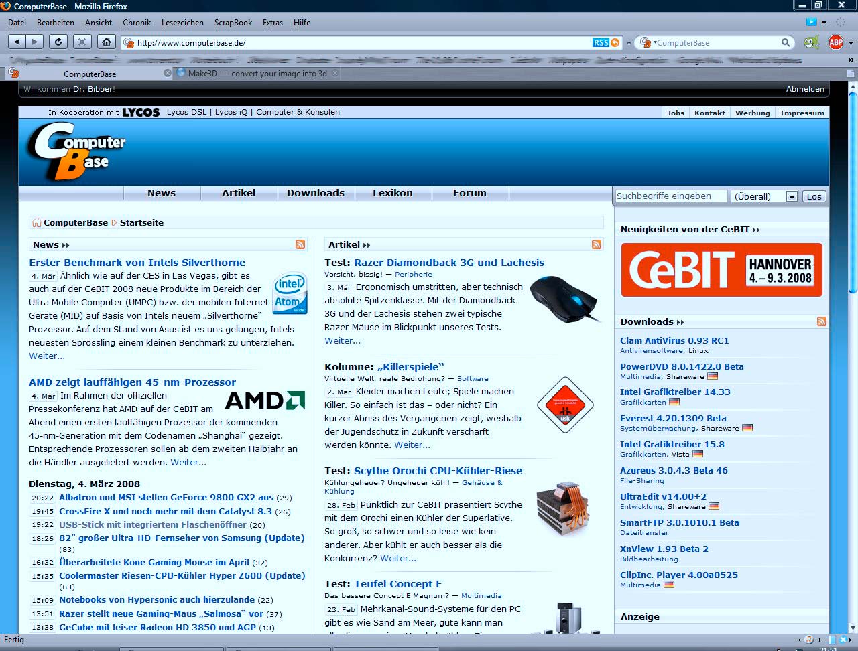Open the Lexikon site navigation tab

click(x=393, y=193)
